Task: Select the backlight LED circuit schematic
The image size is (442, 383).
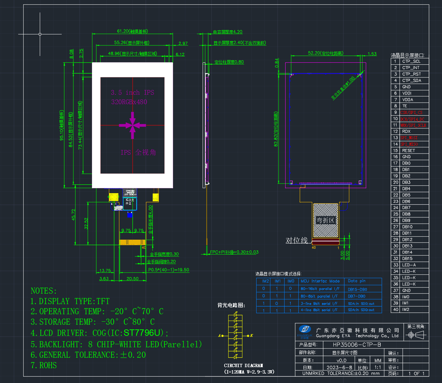Action: pyautogui.click(x=236, y=336)
